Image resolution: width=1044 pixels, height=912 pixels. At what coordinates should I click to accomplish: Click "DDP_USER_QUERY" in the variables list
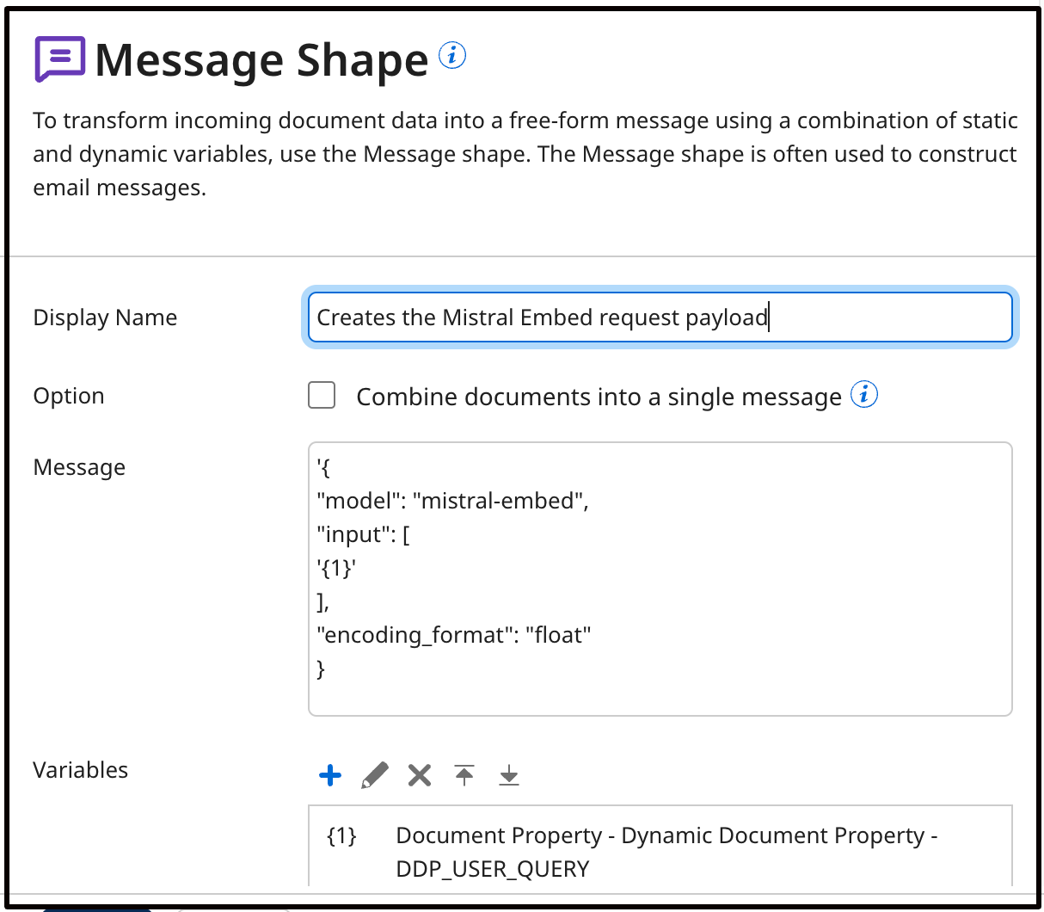click(x=493, y=869)
